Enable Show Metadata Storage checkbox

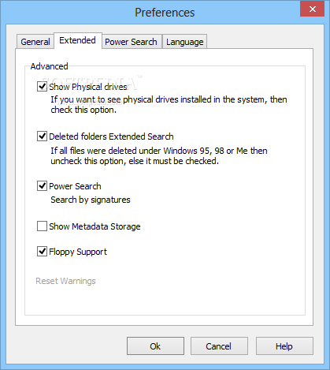click(x=42, y=226)
